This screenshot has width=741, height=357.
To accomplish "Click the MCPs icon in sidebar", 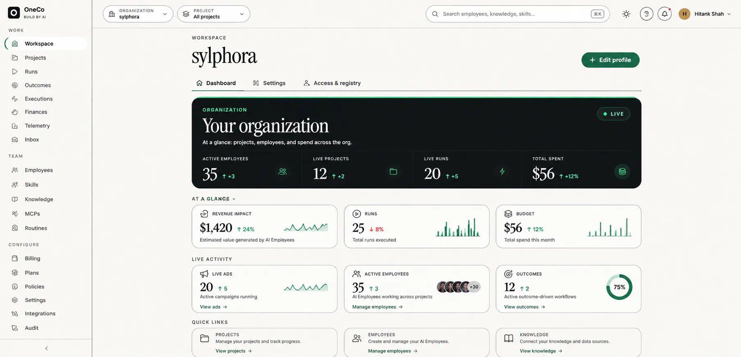I will pos(15,214).
